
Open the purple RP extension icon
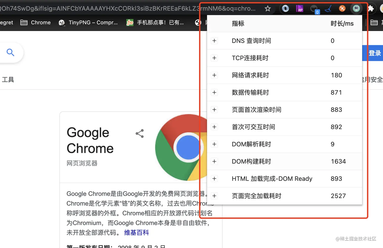[300, 9]
